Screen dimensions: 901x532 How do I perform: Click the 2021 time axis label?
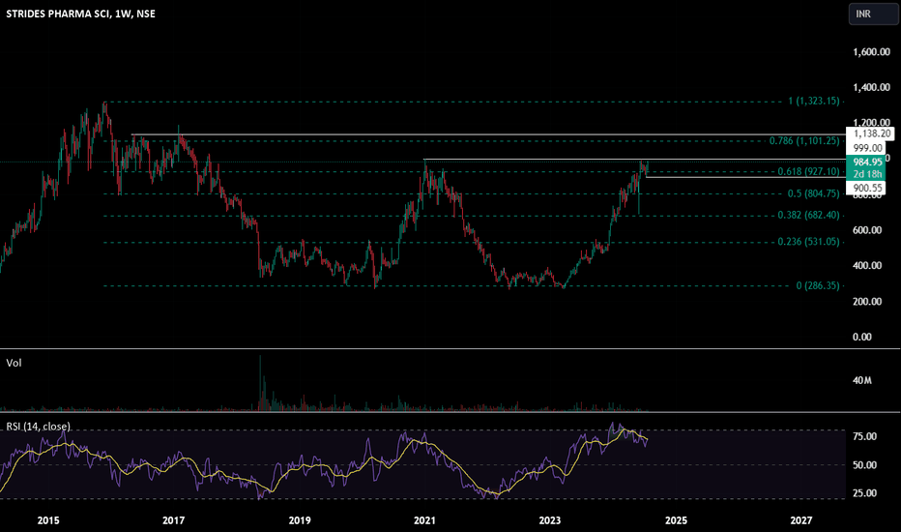pyautogui.click(x=424, y=520)
